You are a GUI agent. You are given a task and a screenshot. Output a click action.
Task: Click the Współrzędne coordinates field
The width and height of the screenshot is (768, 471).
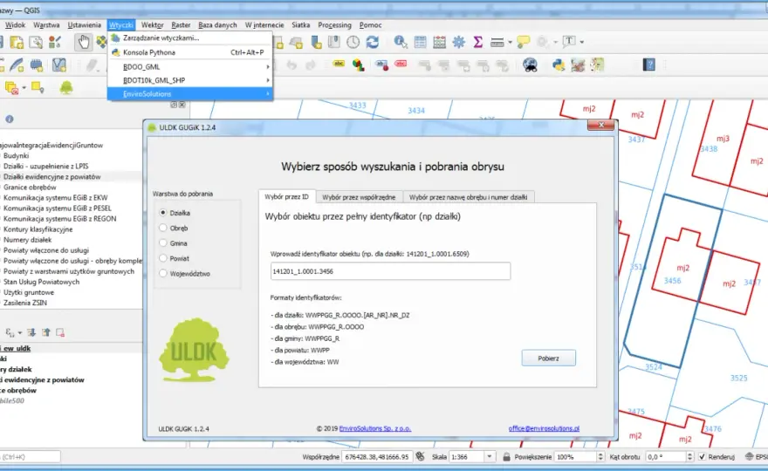[377, 457]
